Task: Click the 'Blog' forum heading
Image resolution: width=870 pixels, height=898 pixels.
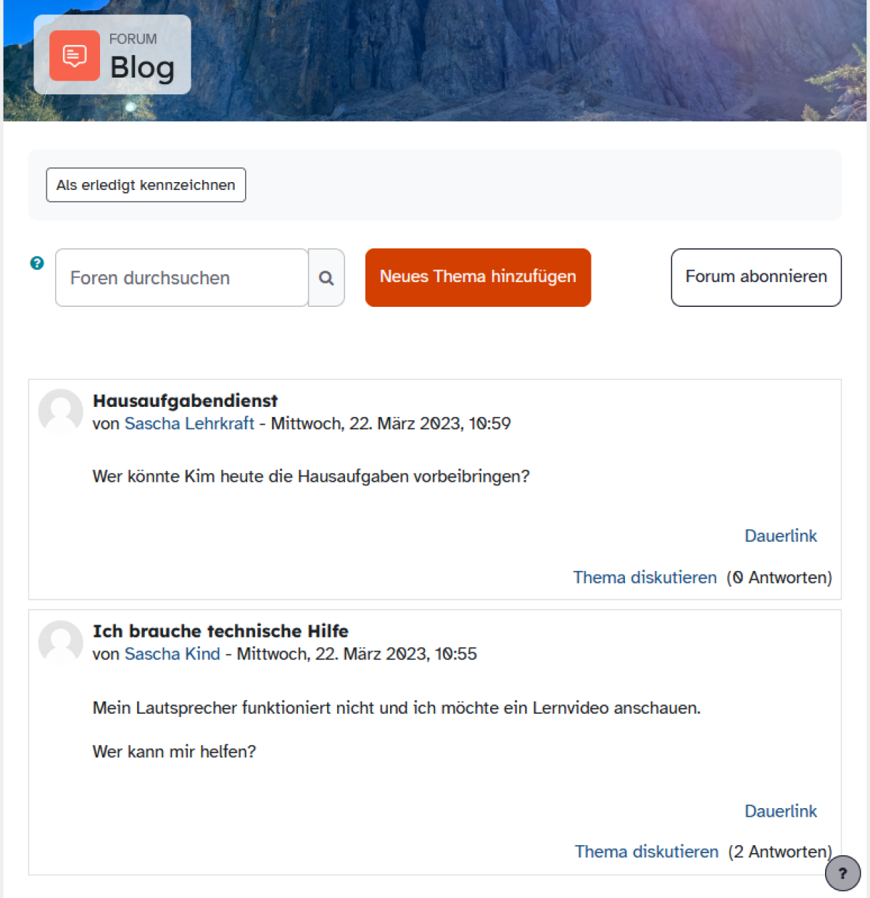Action: click(142, 68)
